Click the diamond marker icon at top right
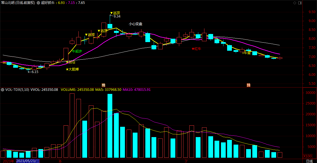This screenshot has width=317, height=163. pos(295,3)
